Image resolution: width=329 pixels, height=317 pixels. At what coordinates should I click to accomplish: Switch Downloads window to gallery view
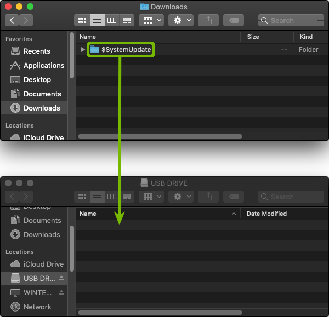click(127, 20)
